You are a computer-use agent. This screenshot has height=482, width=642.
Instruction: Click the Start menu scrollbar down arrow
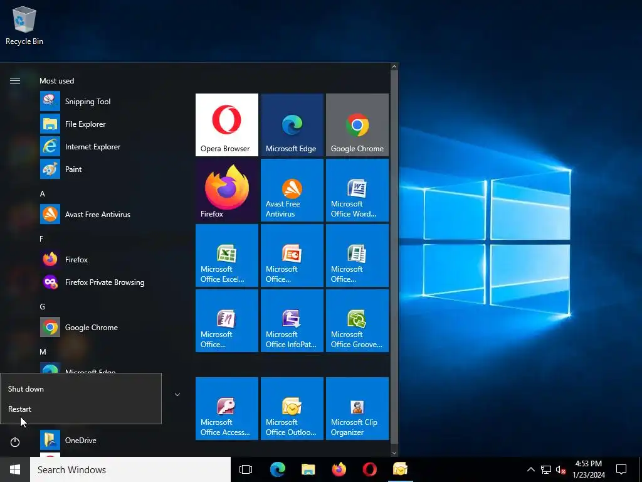pyautogui.click(x=394, y=453)
